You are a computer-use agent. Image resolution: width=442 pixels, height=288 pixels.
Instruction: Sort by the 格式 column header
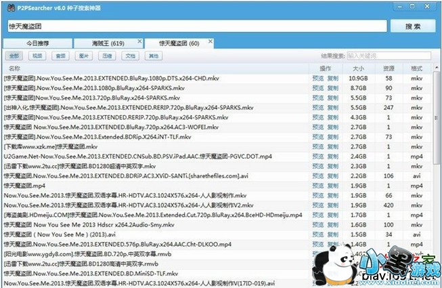[417, 68]
